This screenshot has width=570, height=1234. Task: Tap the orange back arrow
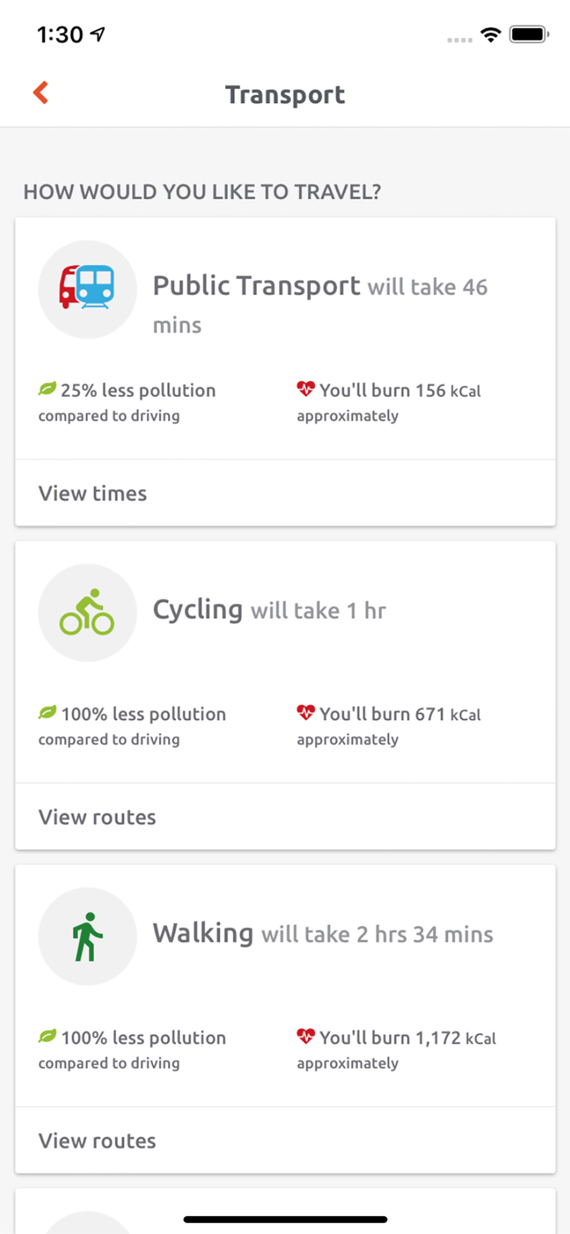pyautogui.click(x=41, y=92)
